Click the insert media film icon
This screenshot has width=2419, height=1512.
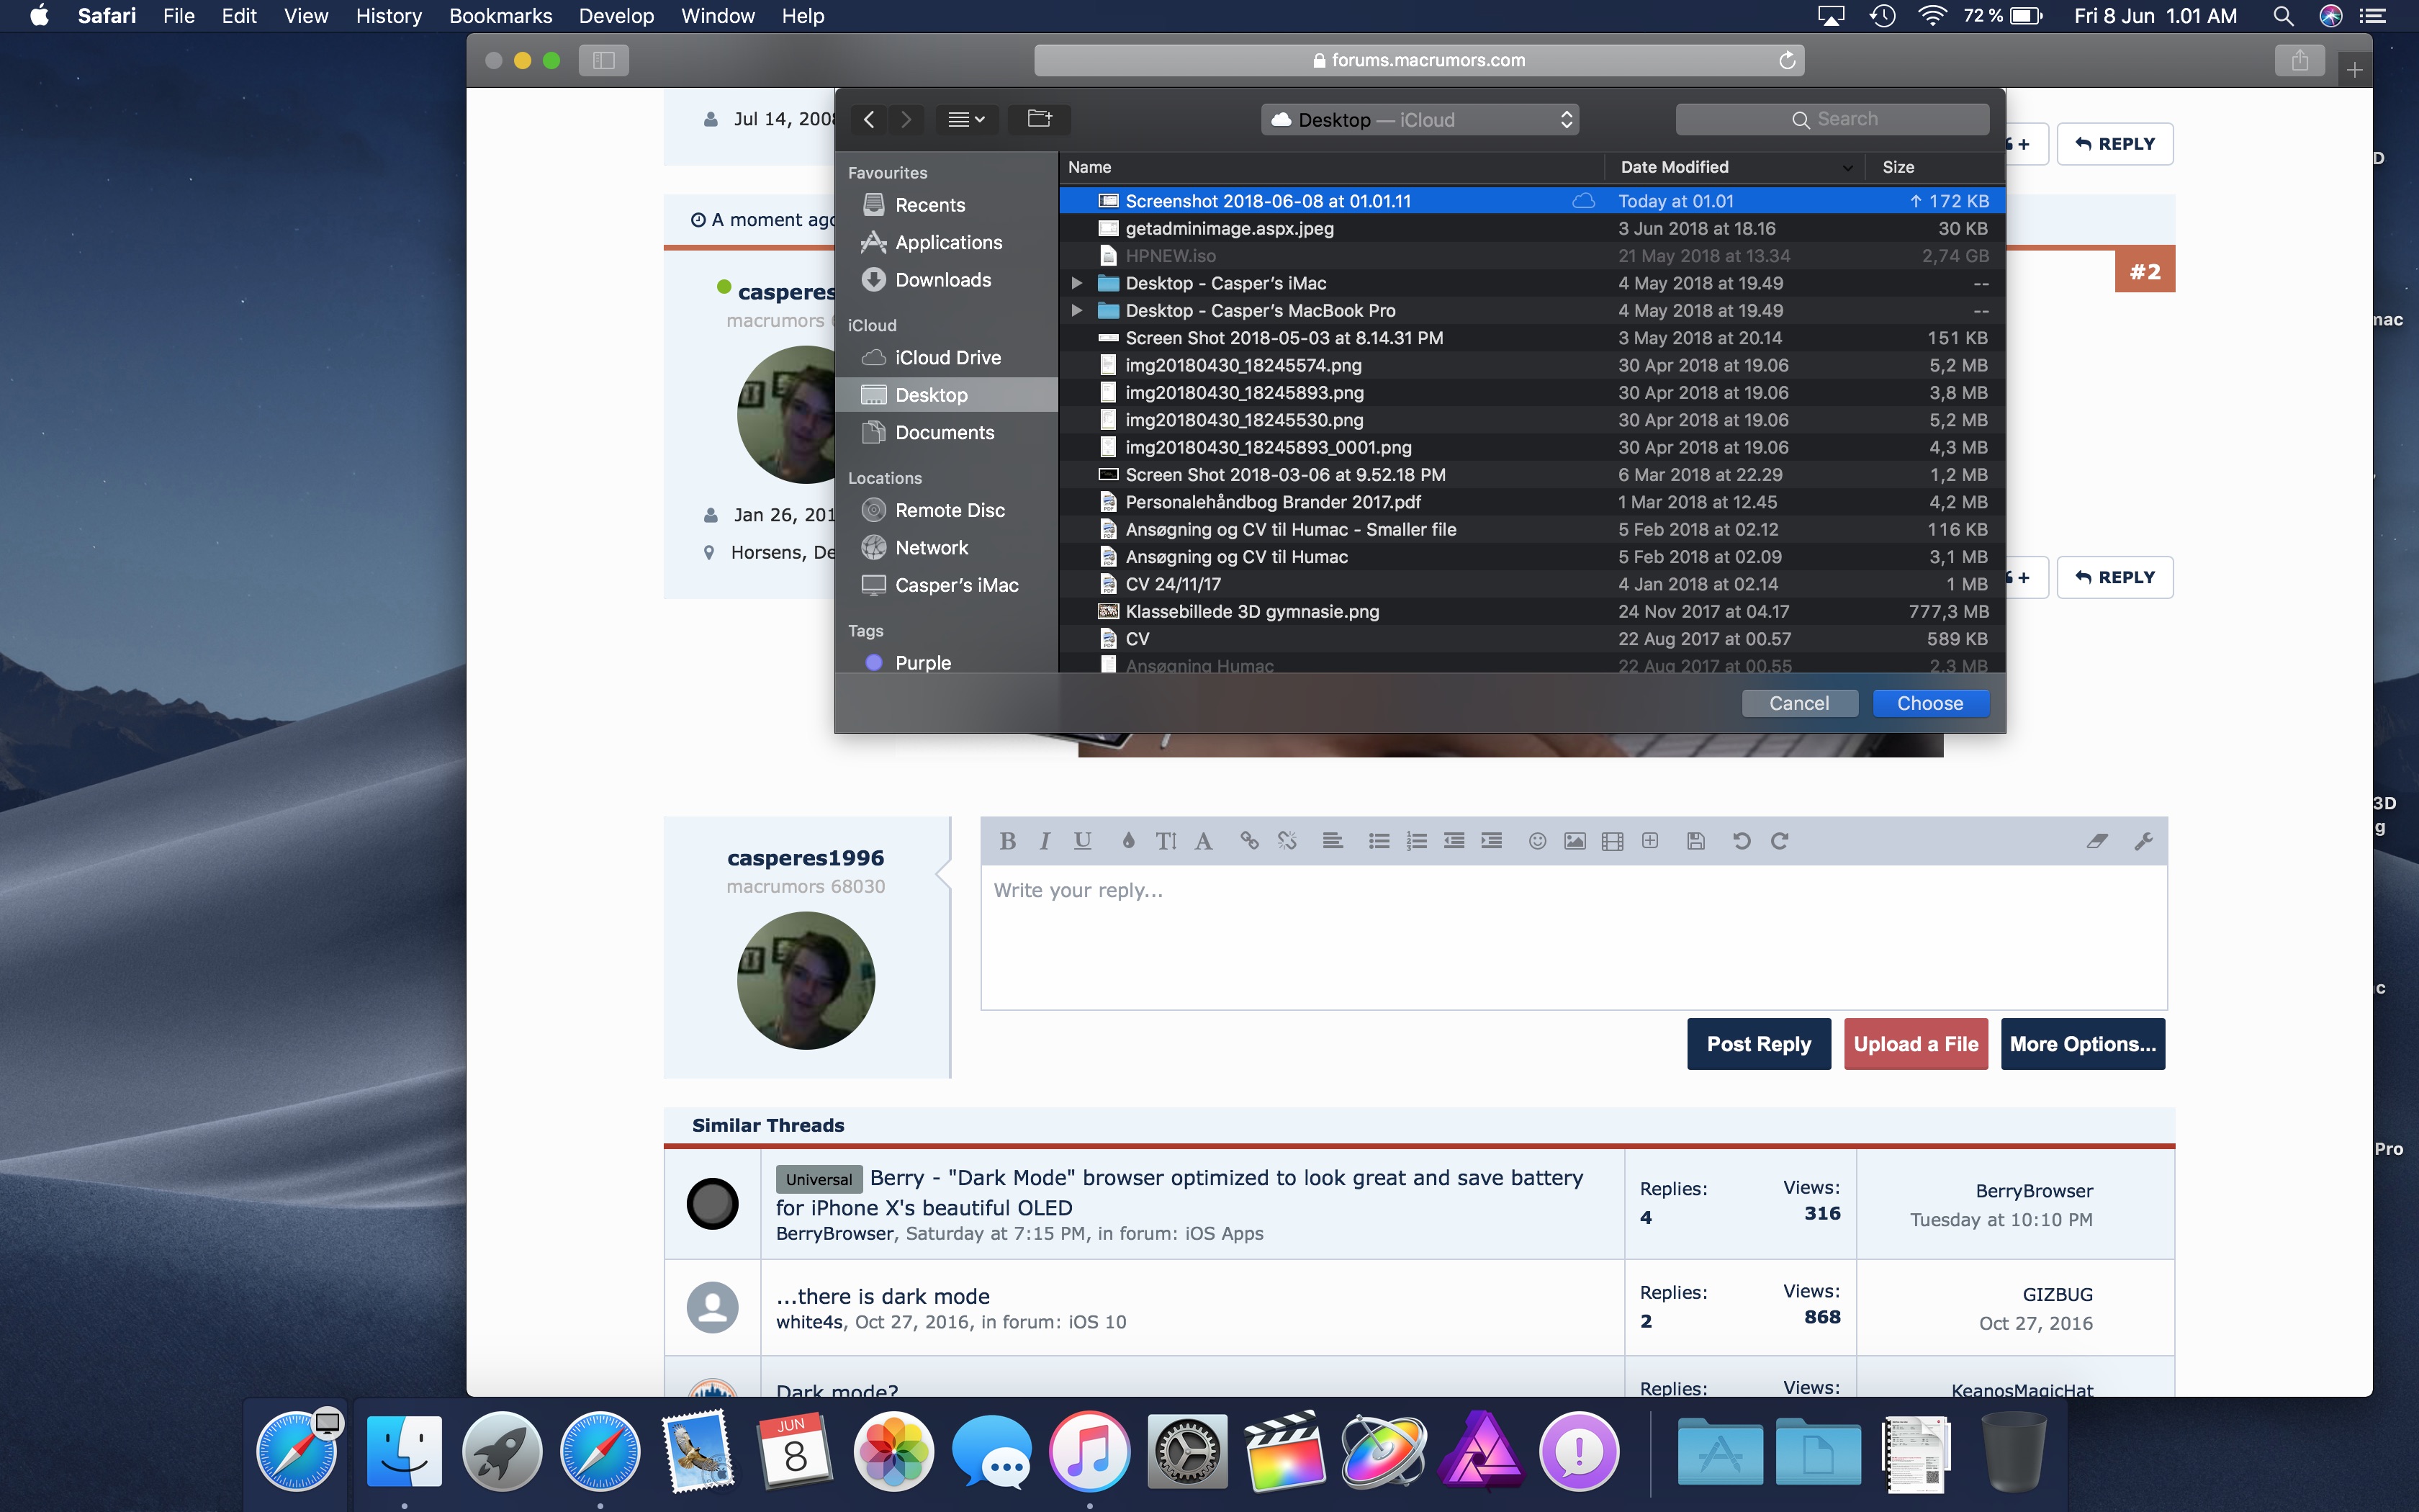tap(1613, 841)
